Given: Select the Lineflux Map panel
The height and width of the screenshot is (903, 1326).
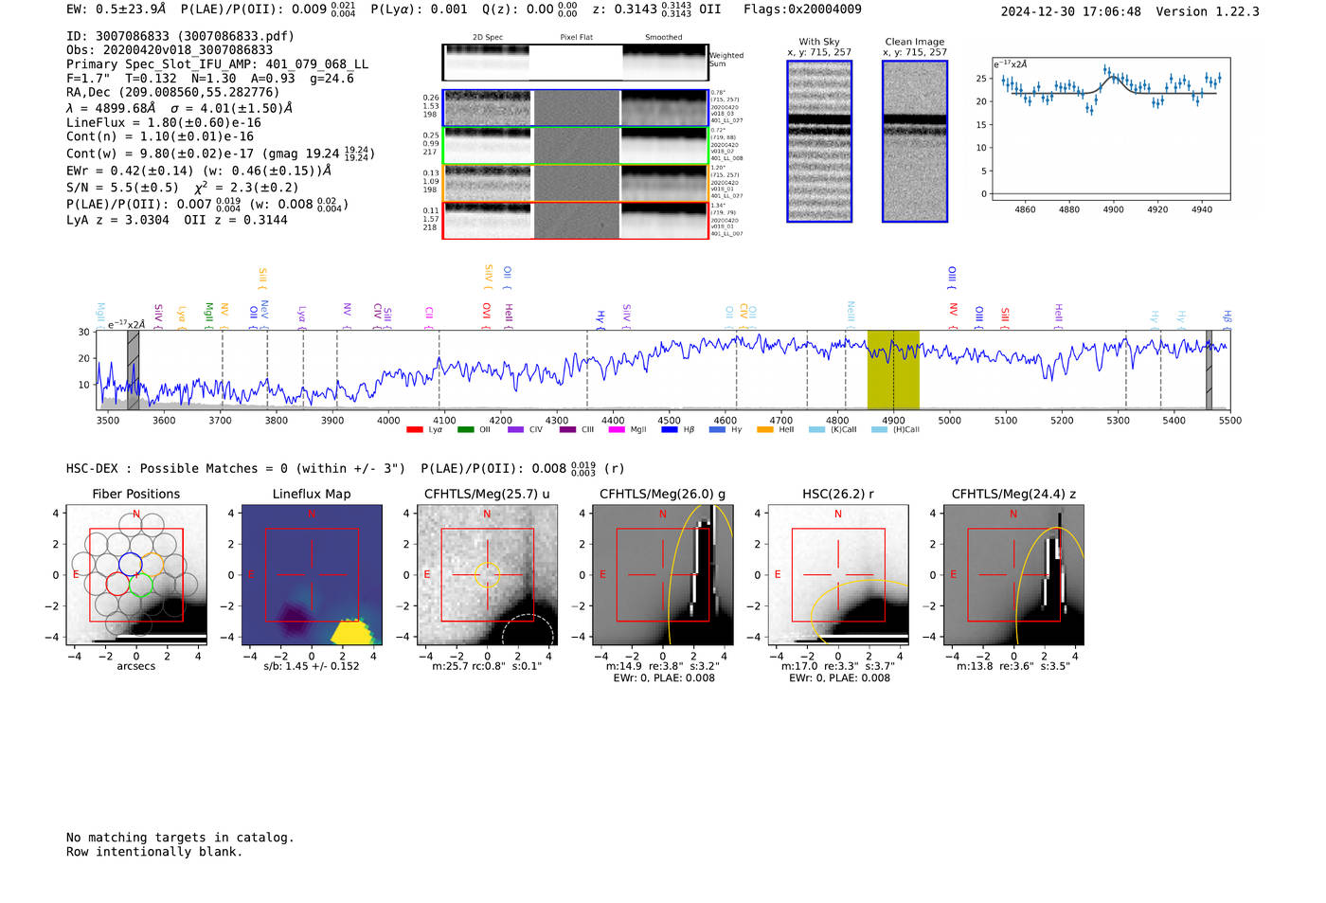Looking at the screenshot, I should pos(312,575).
